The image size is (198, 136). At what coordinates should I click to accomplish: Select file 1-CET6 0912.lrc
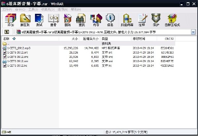tap(17, 65)
